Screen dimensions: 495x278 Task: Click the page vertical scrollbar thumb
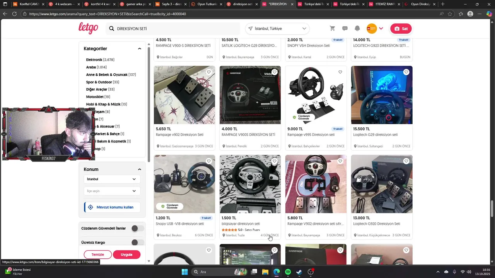tap(492, 209)
